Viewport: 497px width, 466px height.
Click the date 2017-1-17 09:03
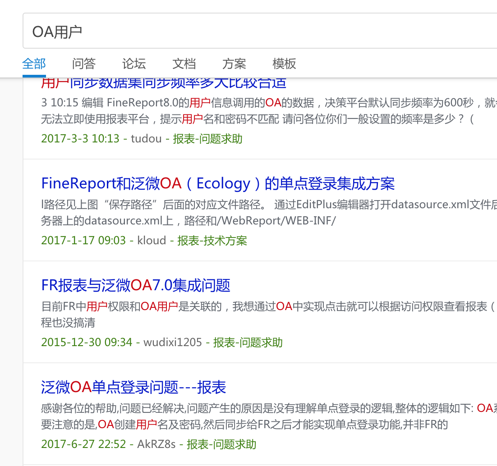pyautogui.click(x=83, y=241)
